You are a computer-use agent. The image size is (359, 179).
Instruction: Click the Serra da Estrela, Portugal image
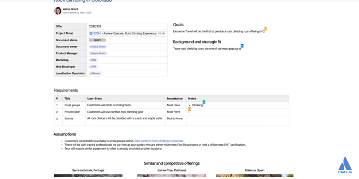(x=88, y=176)
